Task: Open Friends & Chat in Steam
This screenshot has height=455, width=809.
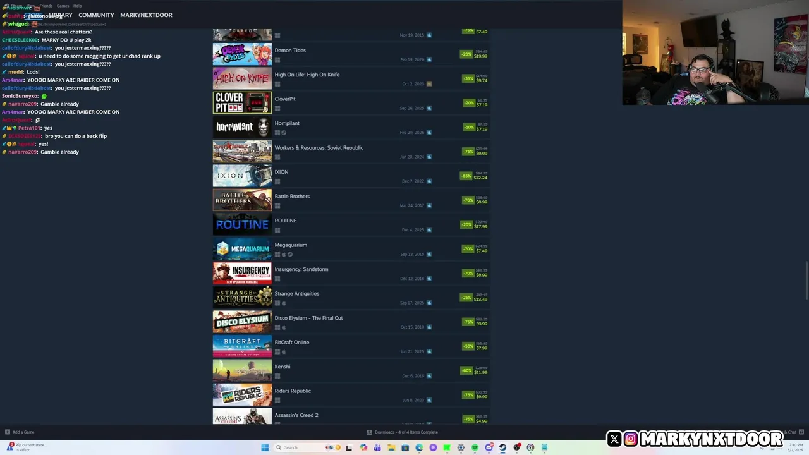Action: click(x=794, y=432)
